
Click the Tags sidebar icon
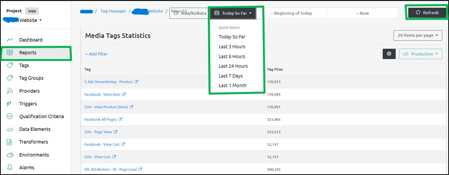(10, 65)
